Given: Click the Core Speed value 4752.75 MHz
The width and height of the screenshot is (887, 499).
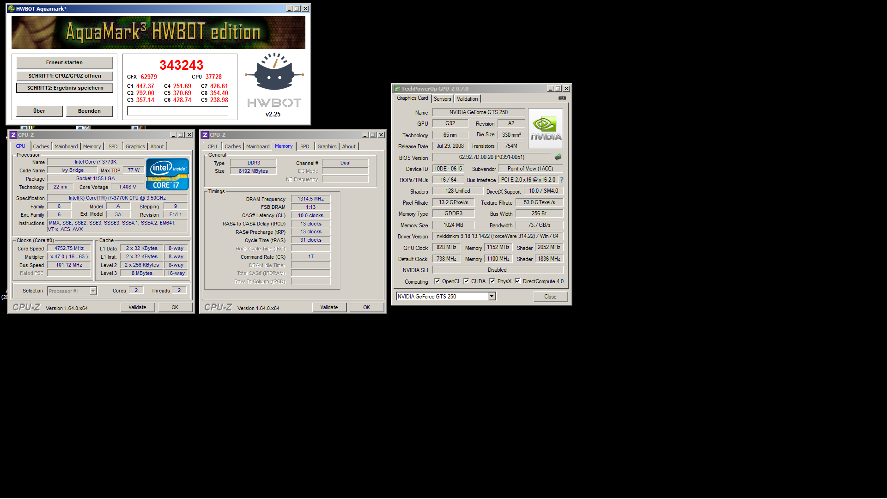Looking at the screenshot, I should [69, 248].
